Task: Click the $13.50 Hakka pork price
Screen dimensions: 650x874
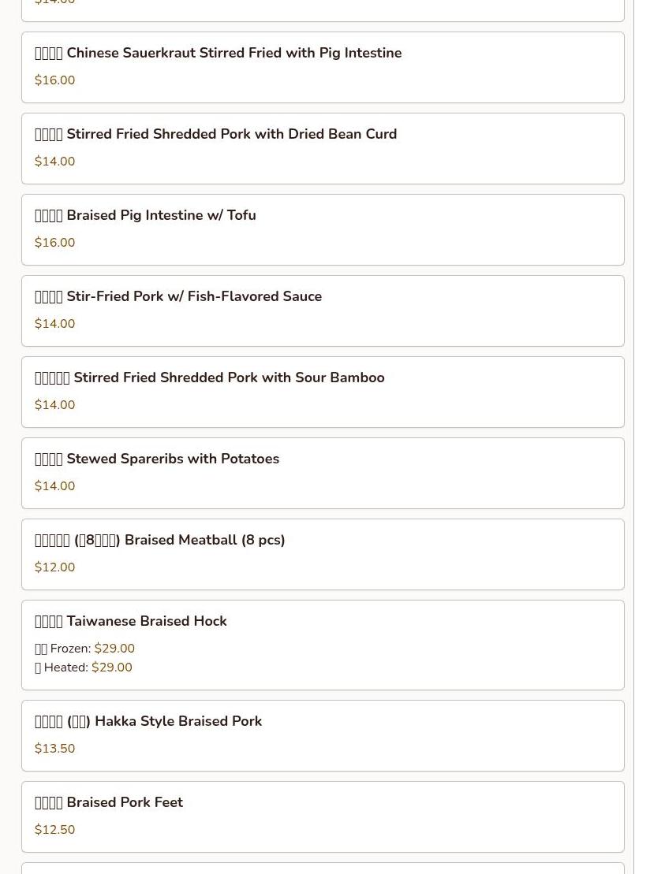Action: [x=54, y=748]
